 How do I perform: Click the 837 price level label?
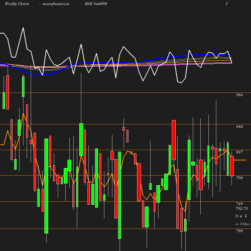[239, 152]
